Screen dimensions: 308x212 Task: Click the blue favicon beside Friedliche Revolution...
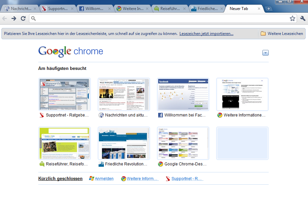click(x=101, y=164)
